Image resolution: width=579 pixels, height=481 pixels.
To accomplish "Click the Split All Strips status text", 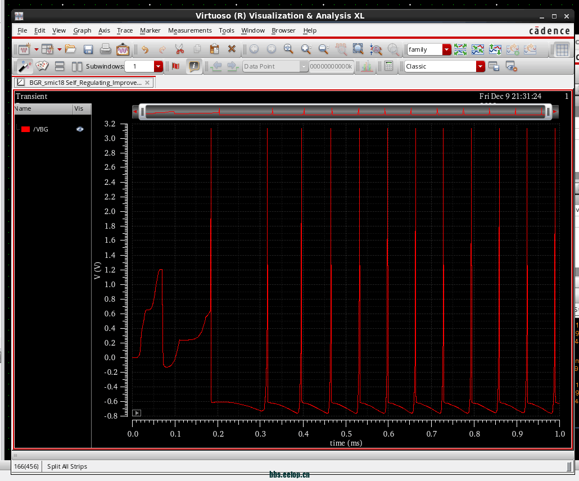I will click(x=67, y=466).
